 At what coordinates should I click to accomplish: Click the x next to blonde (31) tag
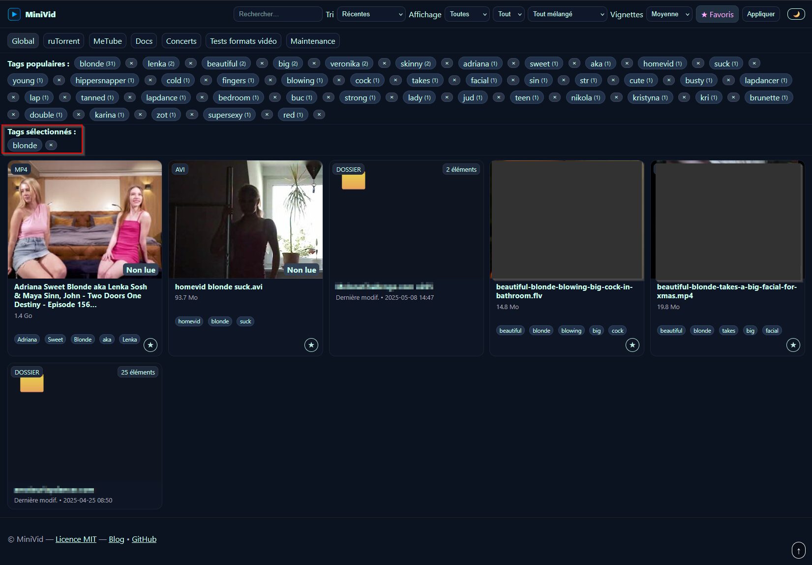pyautogui.click(x=131, y=63)
